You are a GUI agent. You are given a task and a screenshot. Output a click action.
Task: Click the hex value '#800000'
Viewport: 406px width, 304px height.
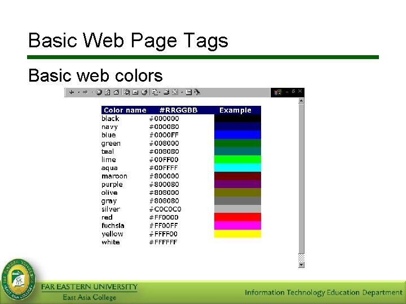tap(164, 176)
